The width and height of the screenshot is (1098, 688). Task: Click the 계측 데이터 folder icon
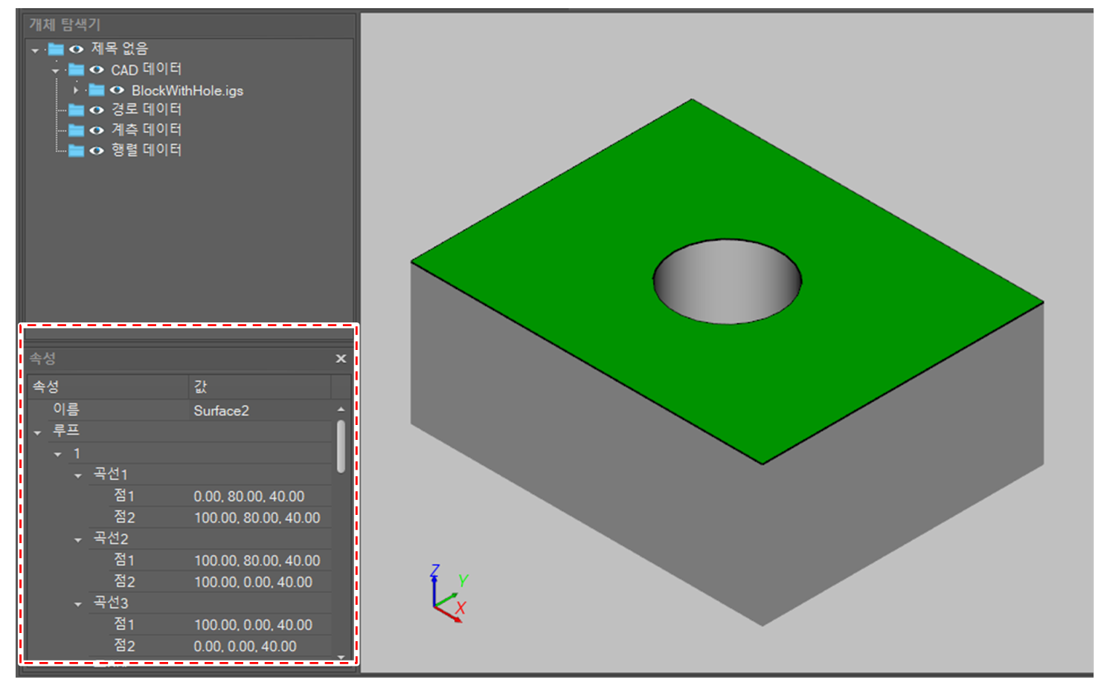coord(77,129)
